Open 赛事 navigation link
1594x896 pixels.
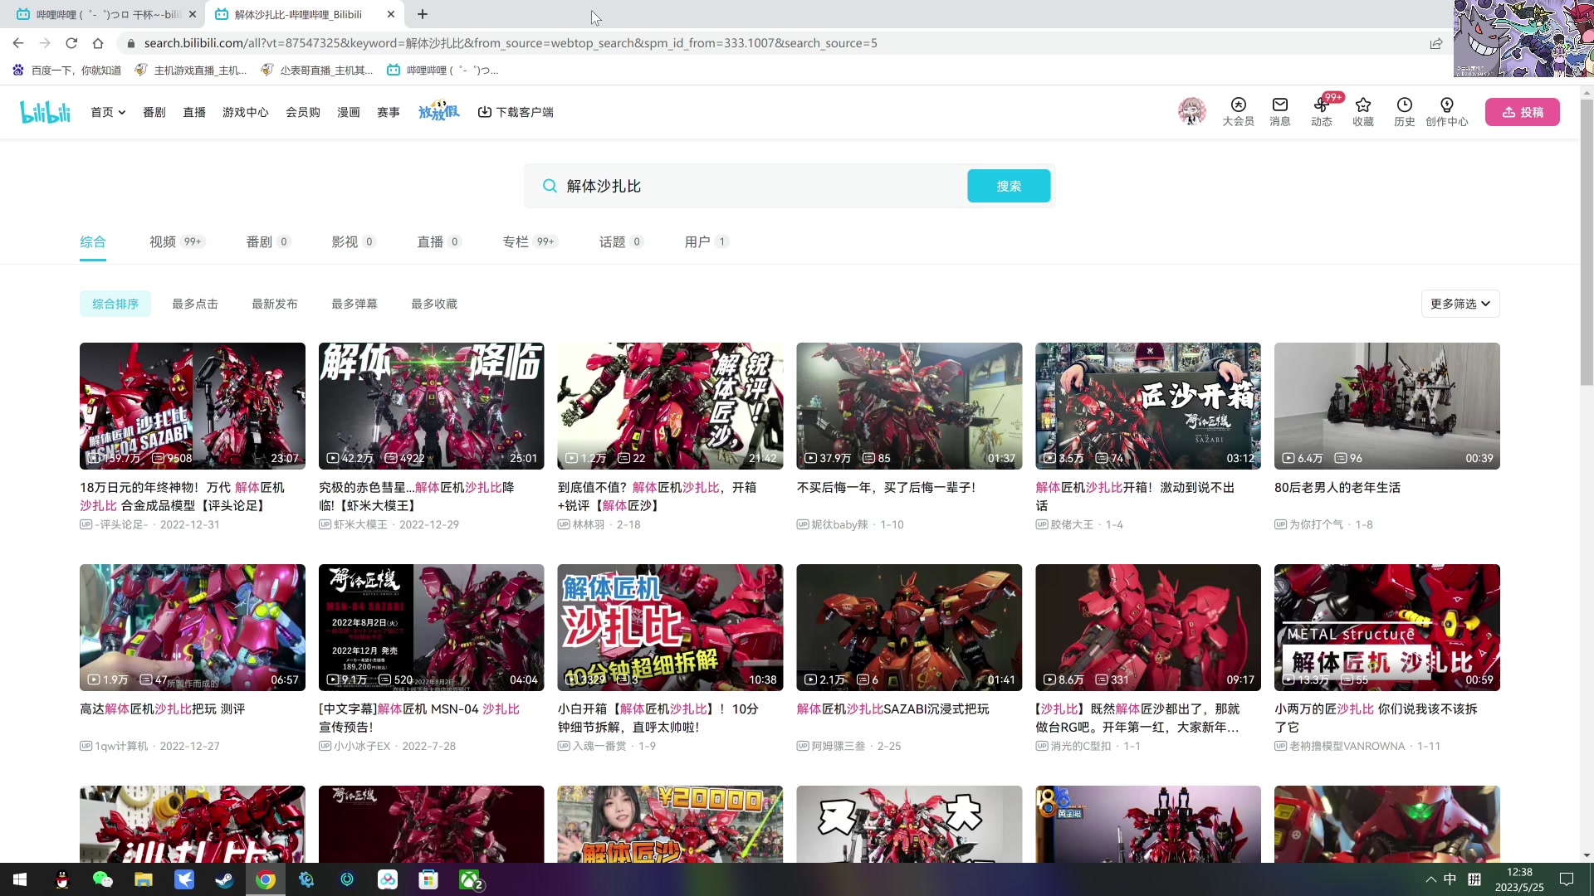pos(389,112)
